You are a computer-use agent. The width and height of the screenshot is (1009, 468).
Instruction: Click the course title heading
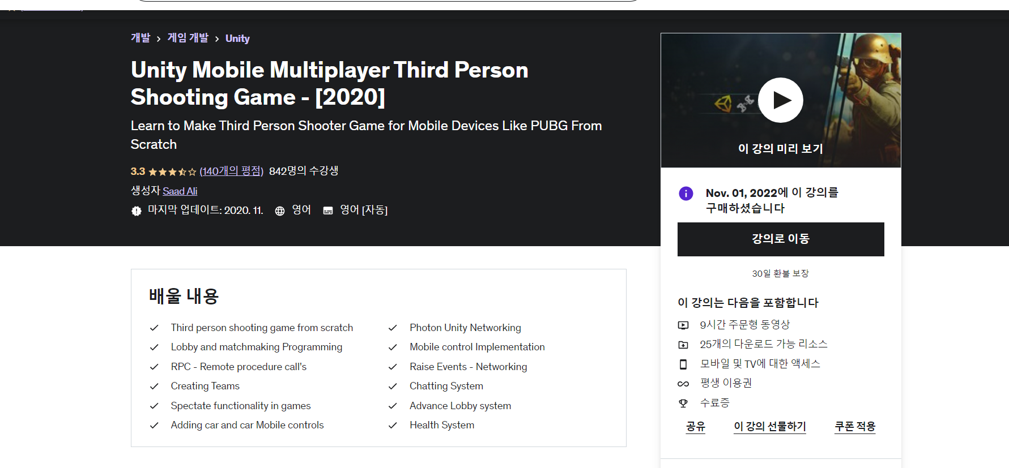pyautogui.click(x=329, y=83)
